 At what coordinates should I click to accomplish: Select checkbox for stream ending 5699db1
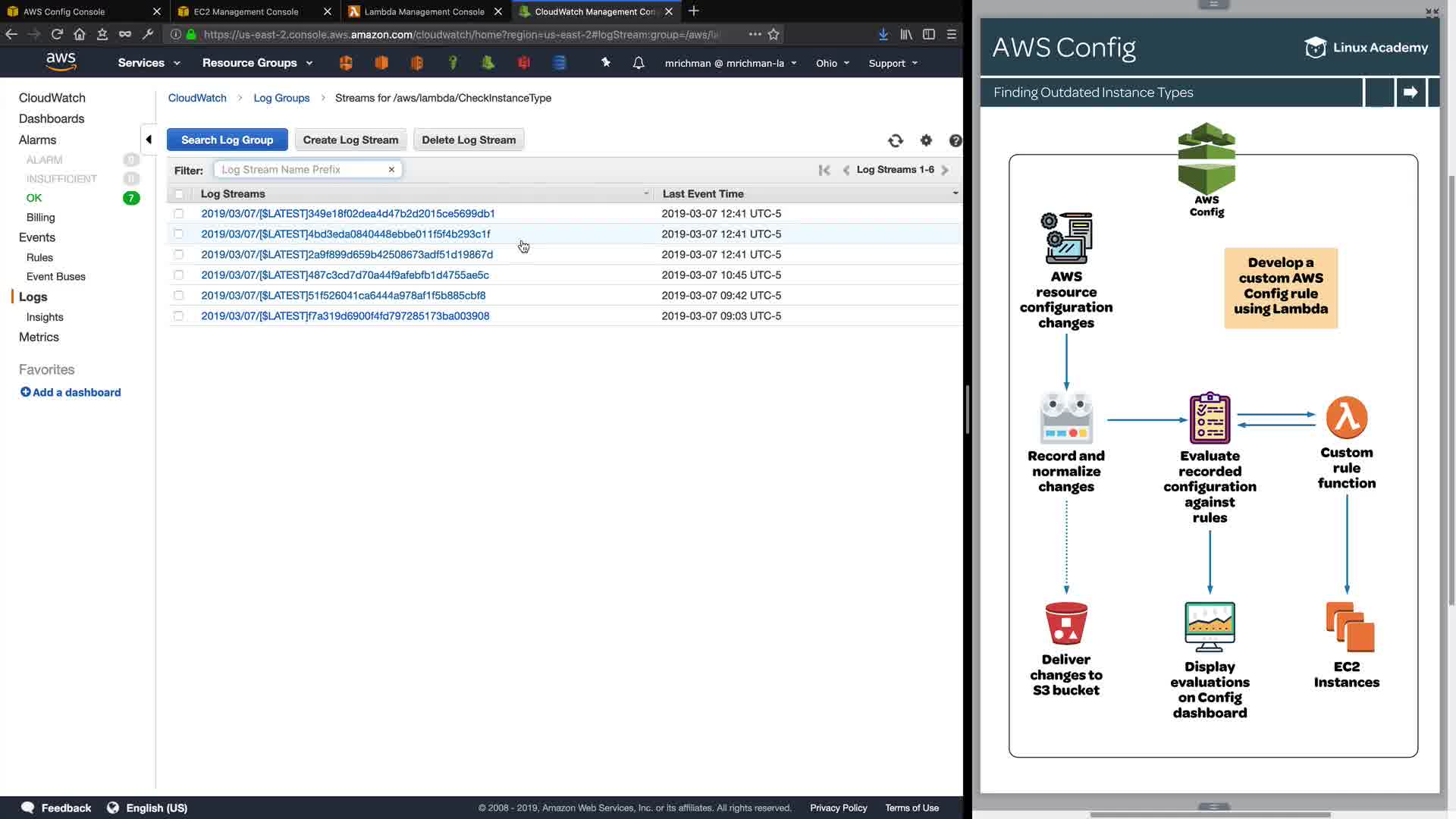[179, 214]
